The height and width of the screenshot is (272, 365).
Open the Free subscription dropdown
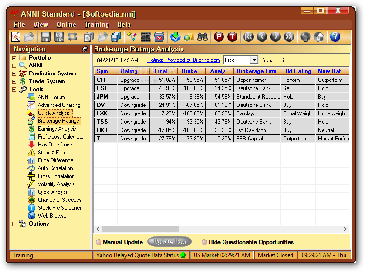point(254,60)
